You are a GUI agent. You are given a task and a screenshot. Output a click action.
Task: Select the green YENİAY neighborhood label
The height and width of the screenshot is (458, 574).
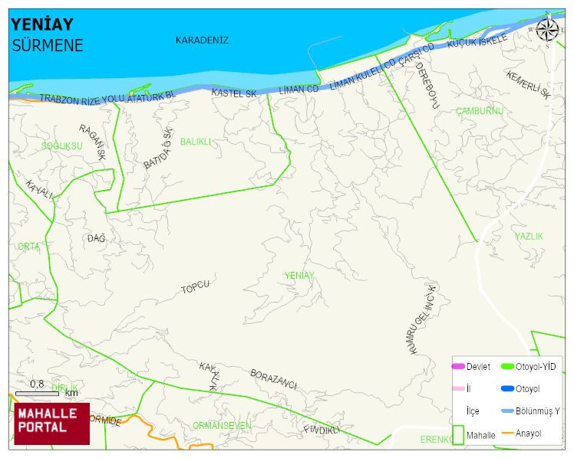click(x=299, y=276)
